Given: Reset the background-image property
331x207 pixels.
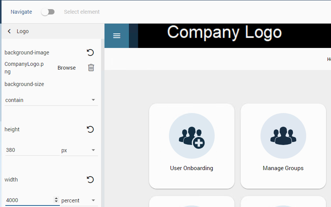Looking at the screenshot, I should (x=90, y=53).
